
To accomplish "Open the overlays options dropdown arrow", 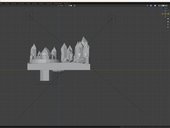I will click(157, 6).
